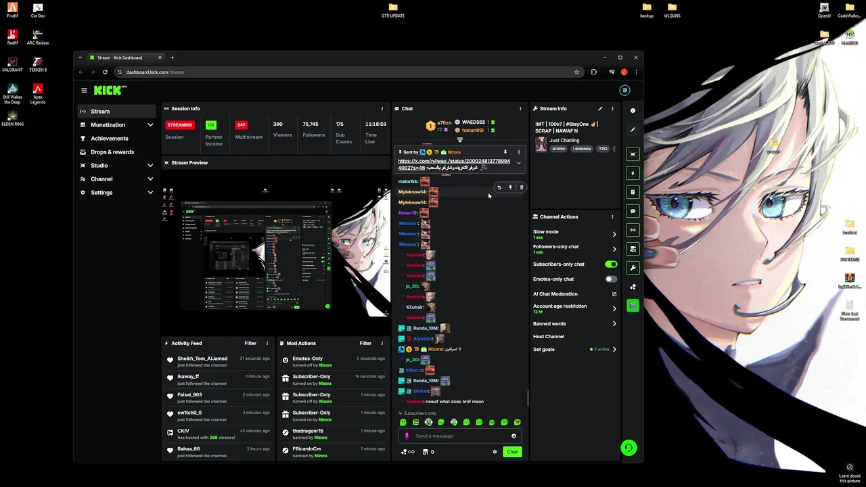This screenshot has width=866, height=487.
Task: Toggle the wrench Stream info widget icon
Action: (x=633, y=268)
